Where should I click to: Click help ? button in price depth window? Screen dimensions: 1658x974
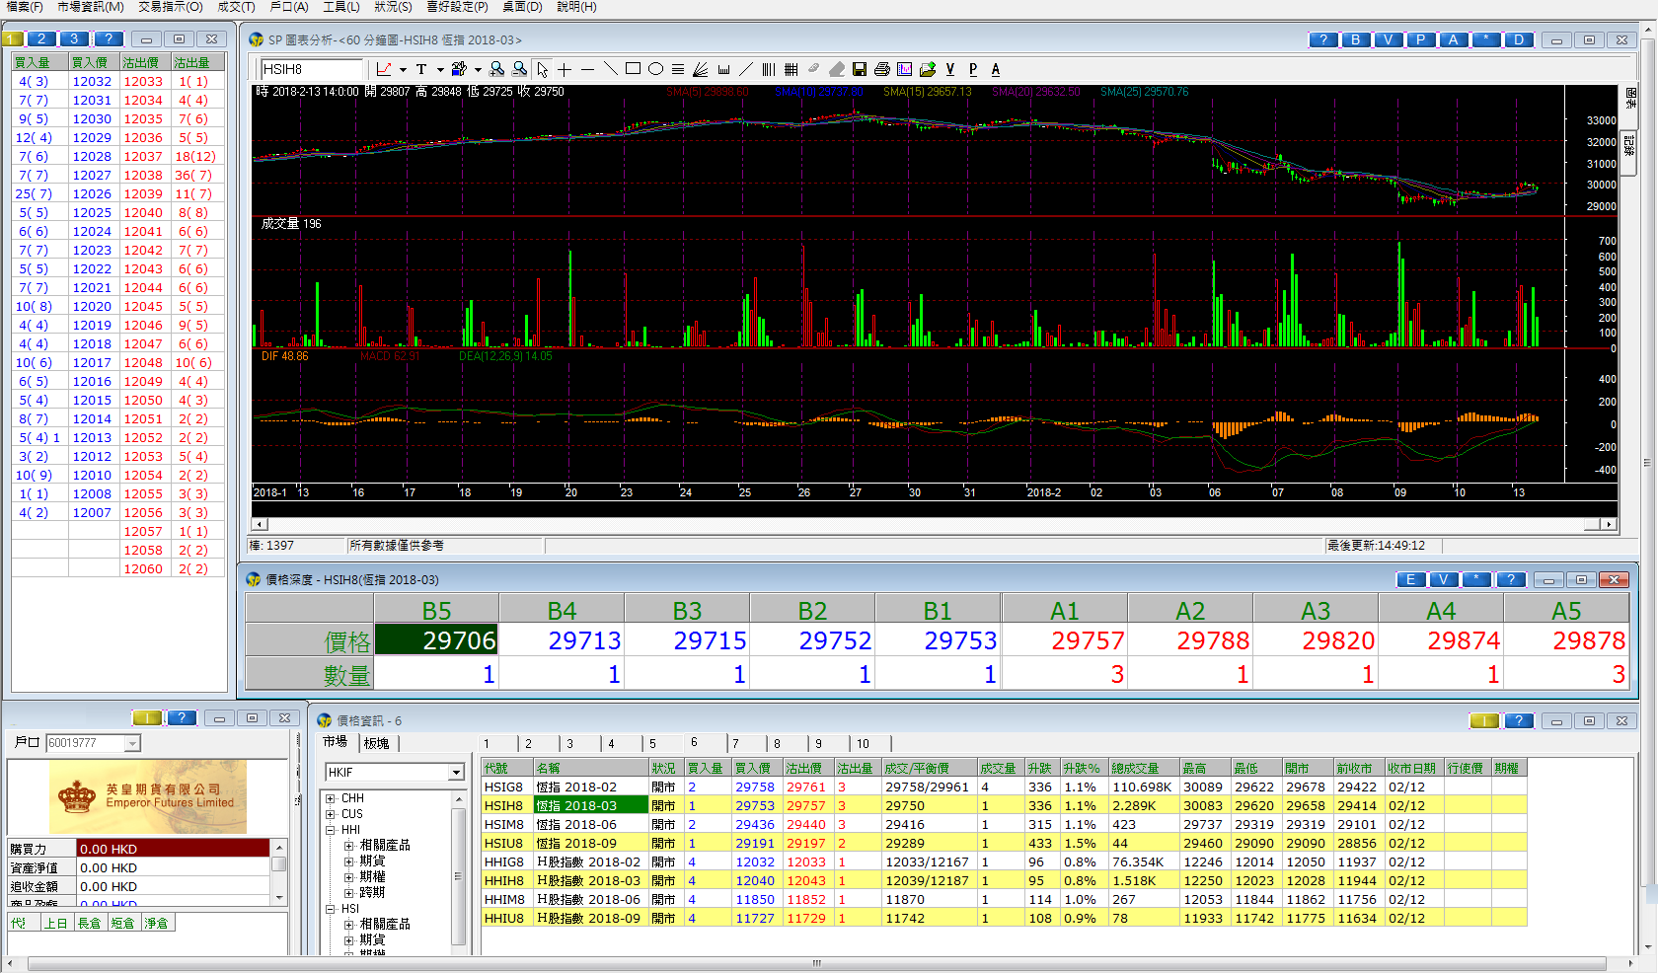(1510, 579)
